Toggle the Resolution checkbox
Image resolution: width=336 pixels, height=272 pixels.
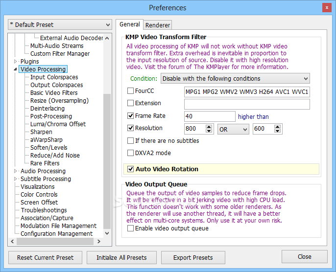130,128
